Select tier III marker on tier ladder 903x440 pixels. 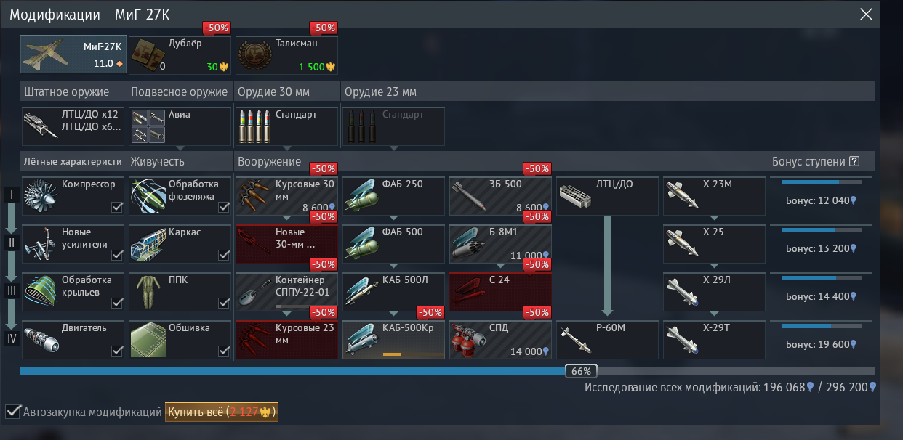tap(12, 291)
